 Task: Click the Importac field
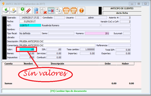(87, 53)
